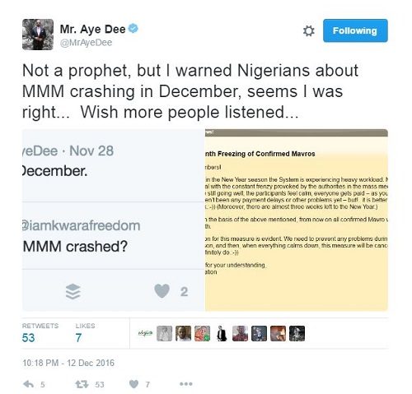Open the Nov 28 tweet screenshot image
Image resolution: width=412 pixels, height=394 pixels.
click(114, 220)
